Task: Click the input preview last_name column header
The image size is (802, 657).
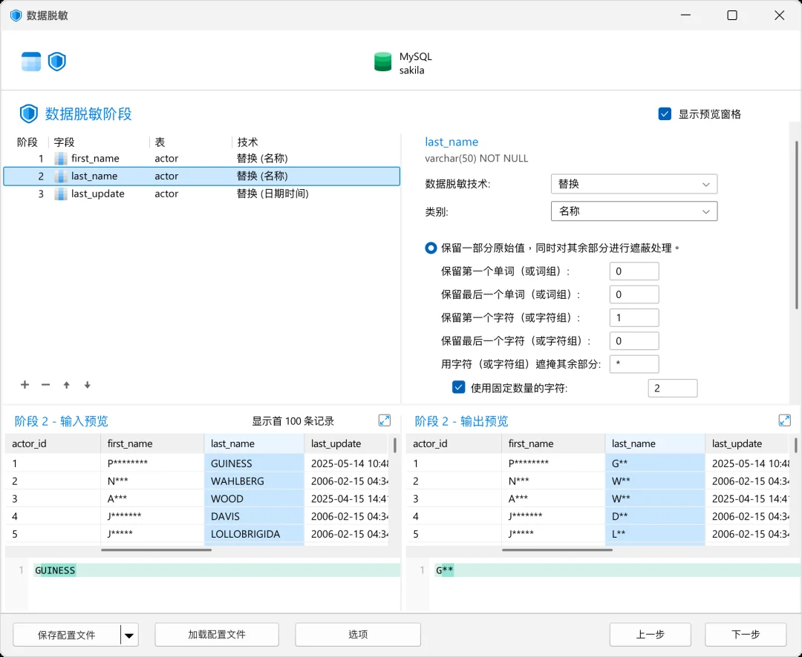Action: [x=254, y=443]
